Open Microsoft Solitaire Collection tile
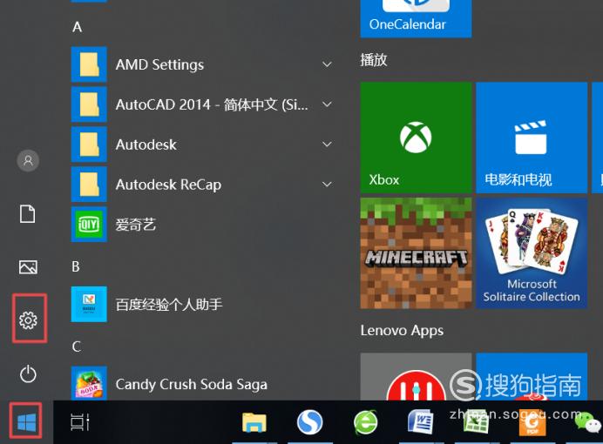 [532, 253]
